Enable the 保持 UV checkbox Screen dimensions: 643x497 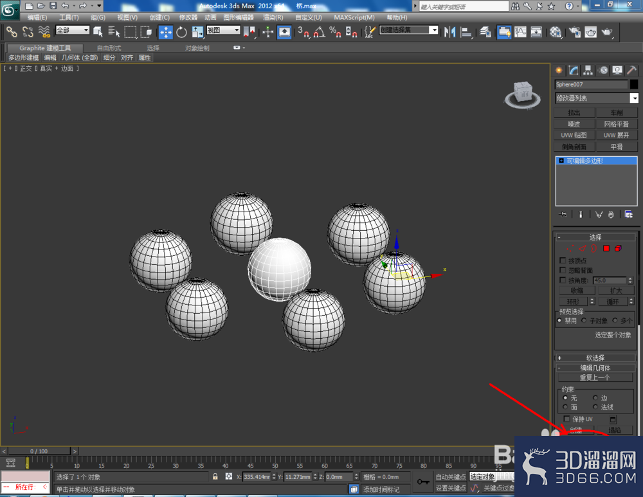click(566, 419)
